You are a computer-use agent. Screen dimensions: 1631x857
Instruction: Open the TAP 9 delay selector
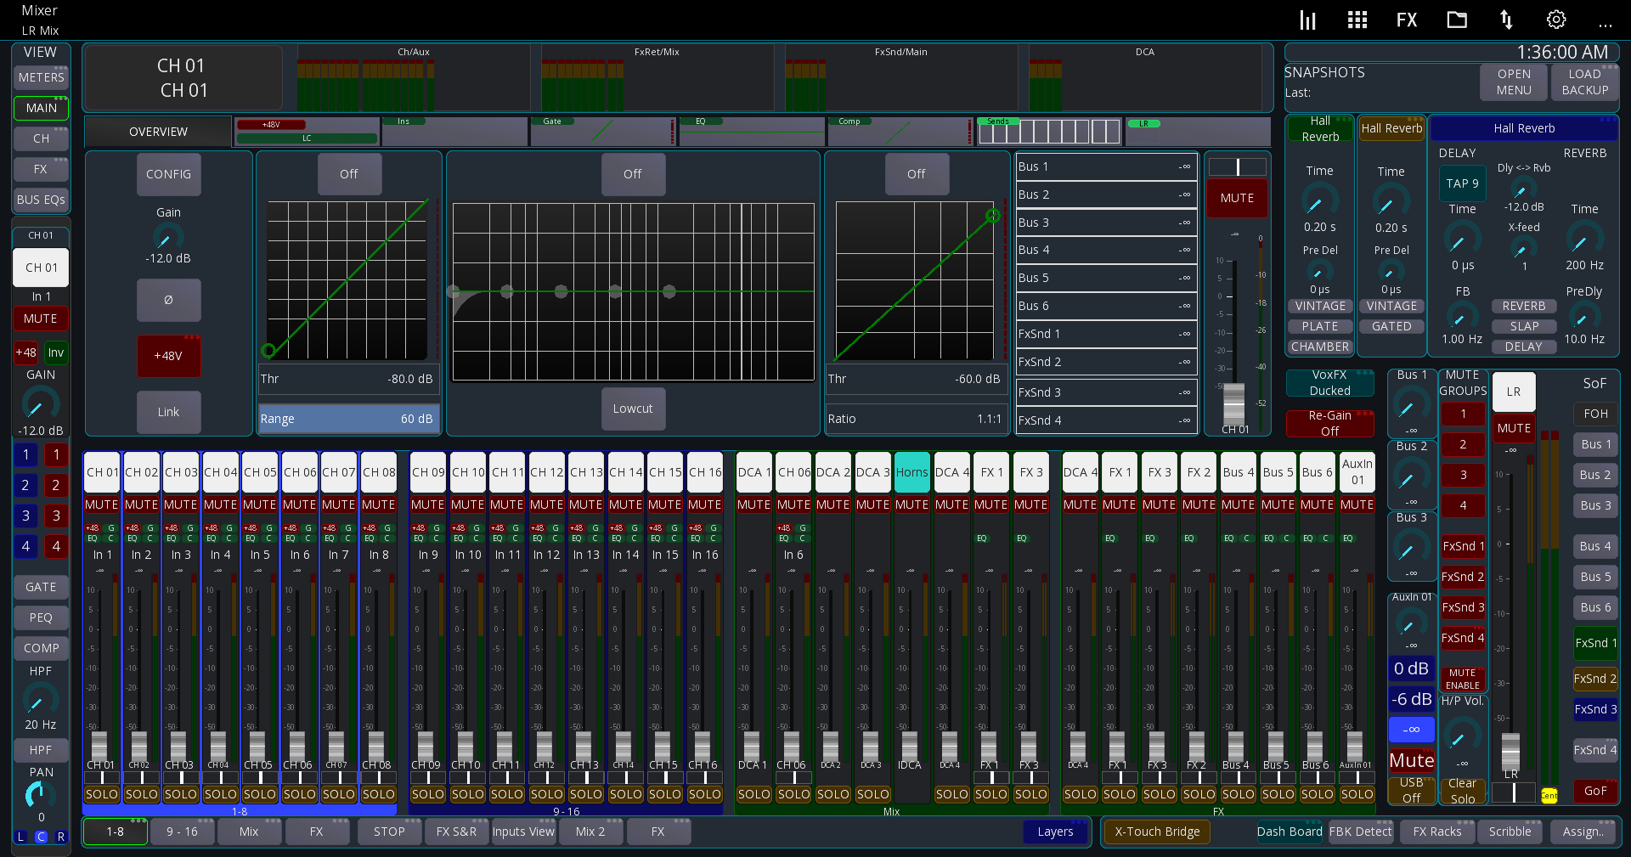(x=1462, y=183)
